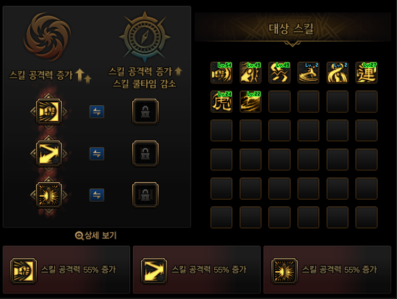The width and height of the screenshot is (397, 299).
Task: Click the 대상 스킬 header banner
Action: click(x=293, y=27)
